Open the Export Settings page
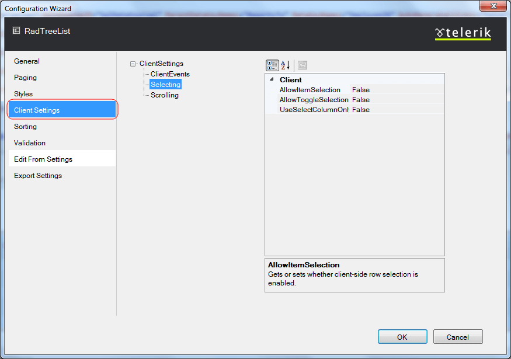 pyautogui.click(x=62, y=176)
